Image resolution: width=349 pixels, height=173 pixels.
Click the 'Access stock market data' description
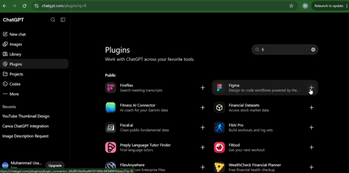click(248, 110)
